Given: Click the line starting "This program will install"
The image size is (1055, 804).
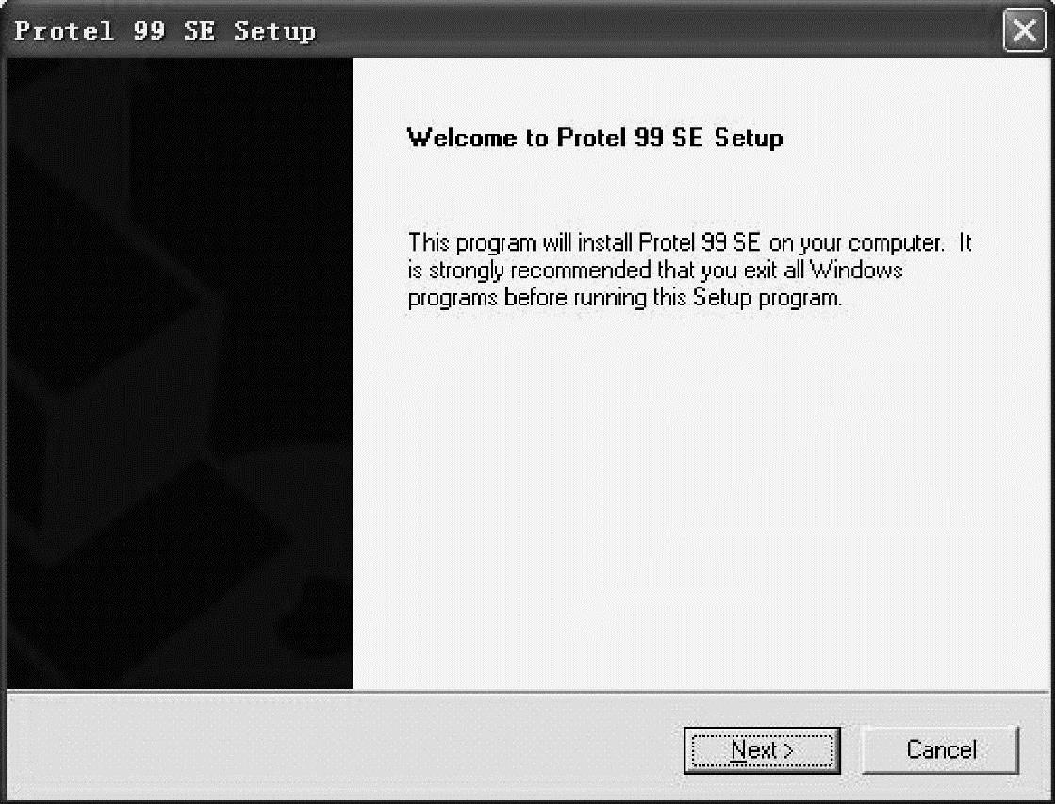Looking at the screenshot, I should 688,243.
